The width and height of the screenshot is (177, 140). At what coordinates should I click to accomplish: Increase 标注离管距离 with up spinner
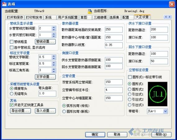pos(54,63)
